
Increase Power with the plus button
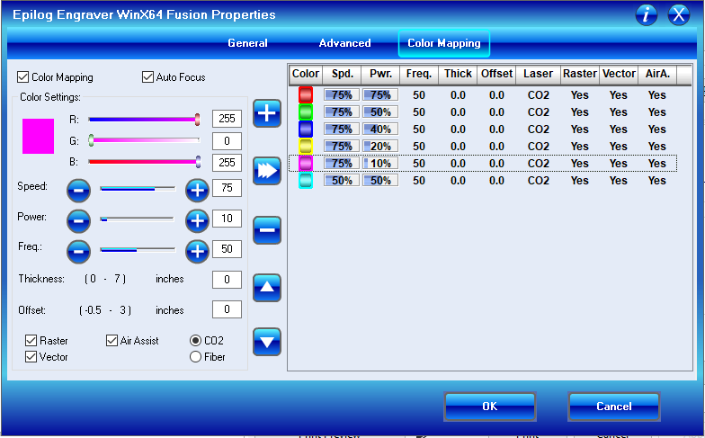tap(197, 221)
